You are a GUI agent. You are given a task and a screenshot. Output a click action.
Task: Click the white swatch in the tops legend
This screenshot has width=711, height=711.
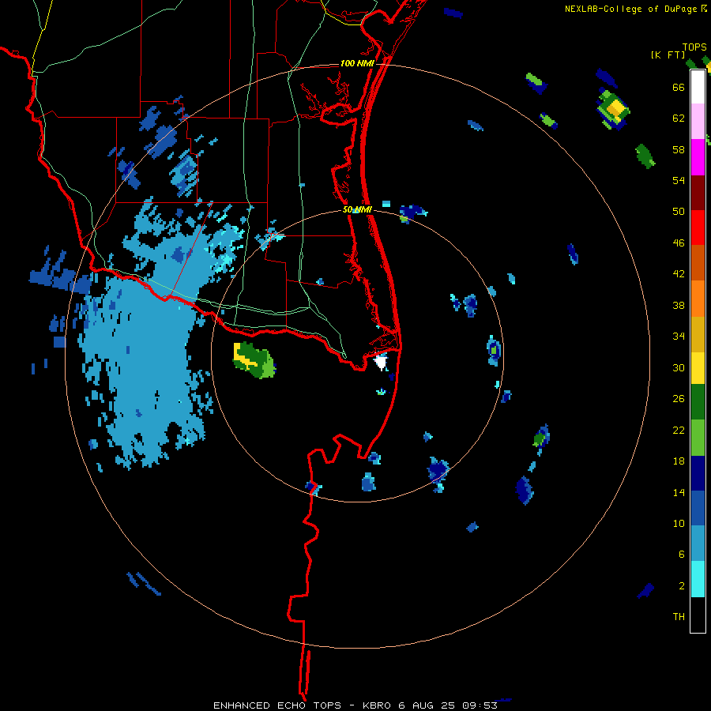(698, 87)
